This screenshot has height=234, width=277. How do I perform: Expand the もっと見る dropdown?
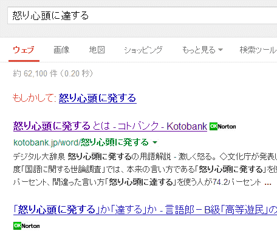202,50
